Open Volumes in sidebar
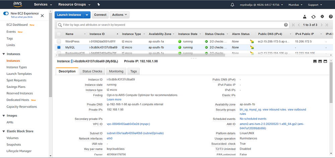This screenshot has height=158, width=335. [x=13, y=138]
